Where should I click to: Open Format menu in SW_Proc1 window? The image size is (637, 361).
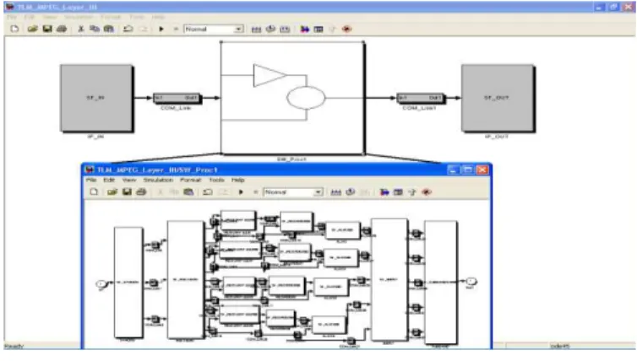coord(191,180)
